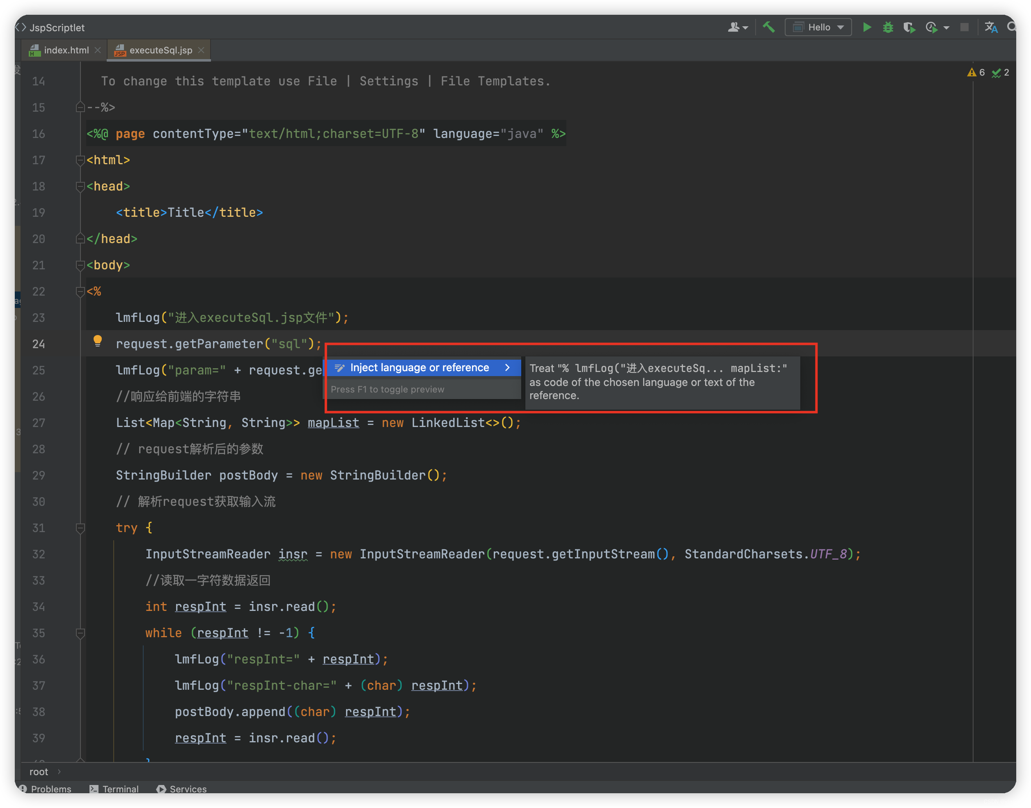
Task: Collapse the html tag fold on line 17
Action: tap(80, 161)
